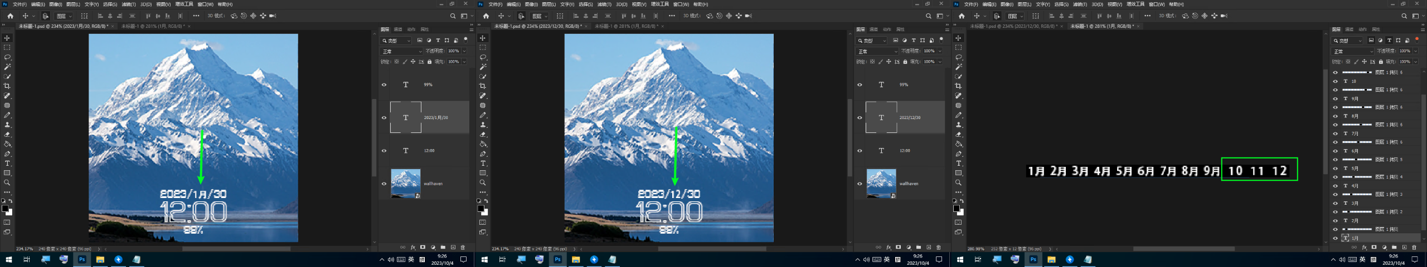The width and height of the screenshot is (1427, 267).
Task: Select the 5月 text layer
Action: pos(1355,169)
